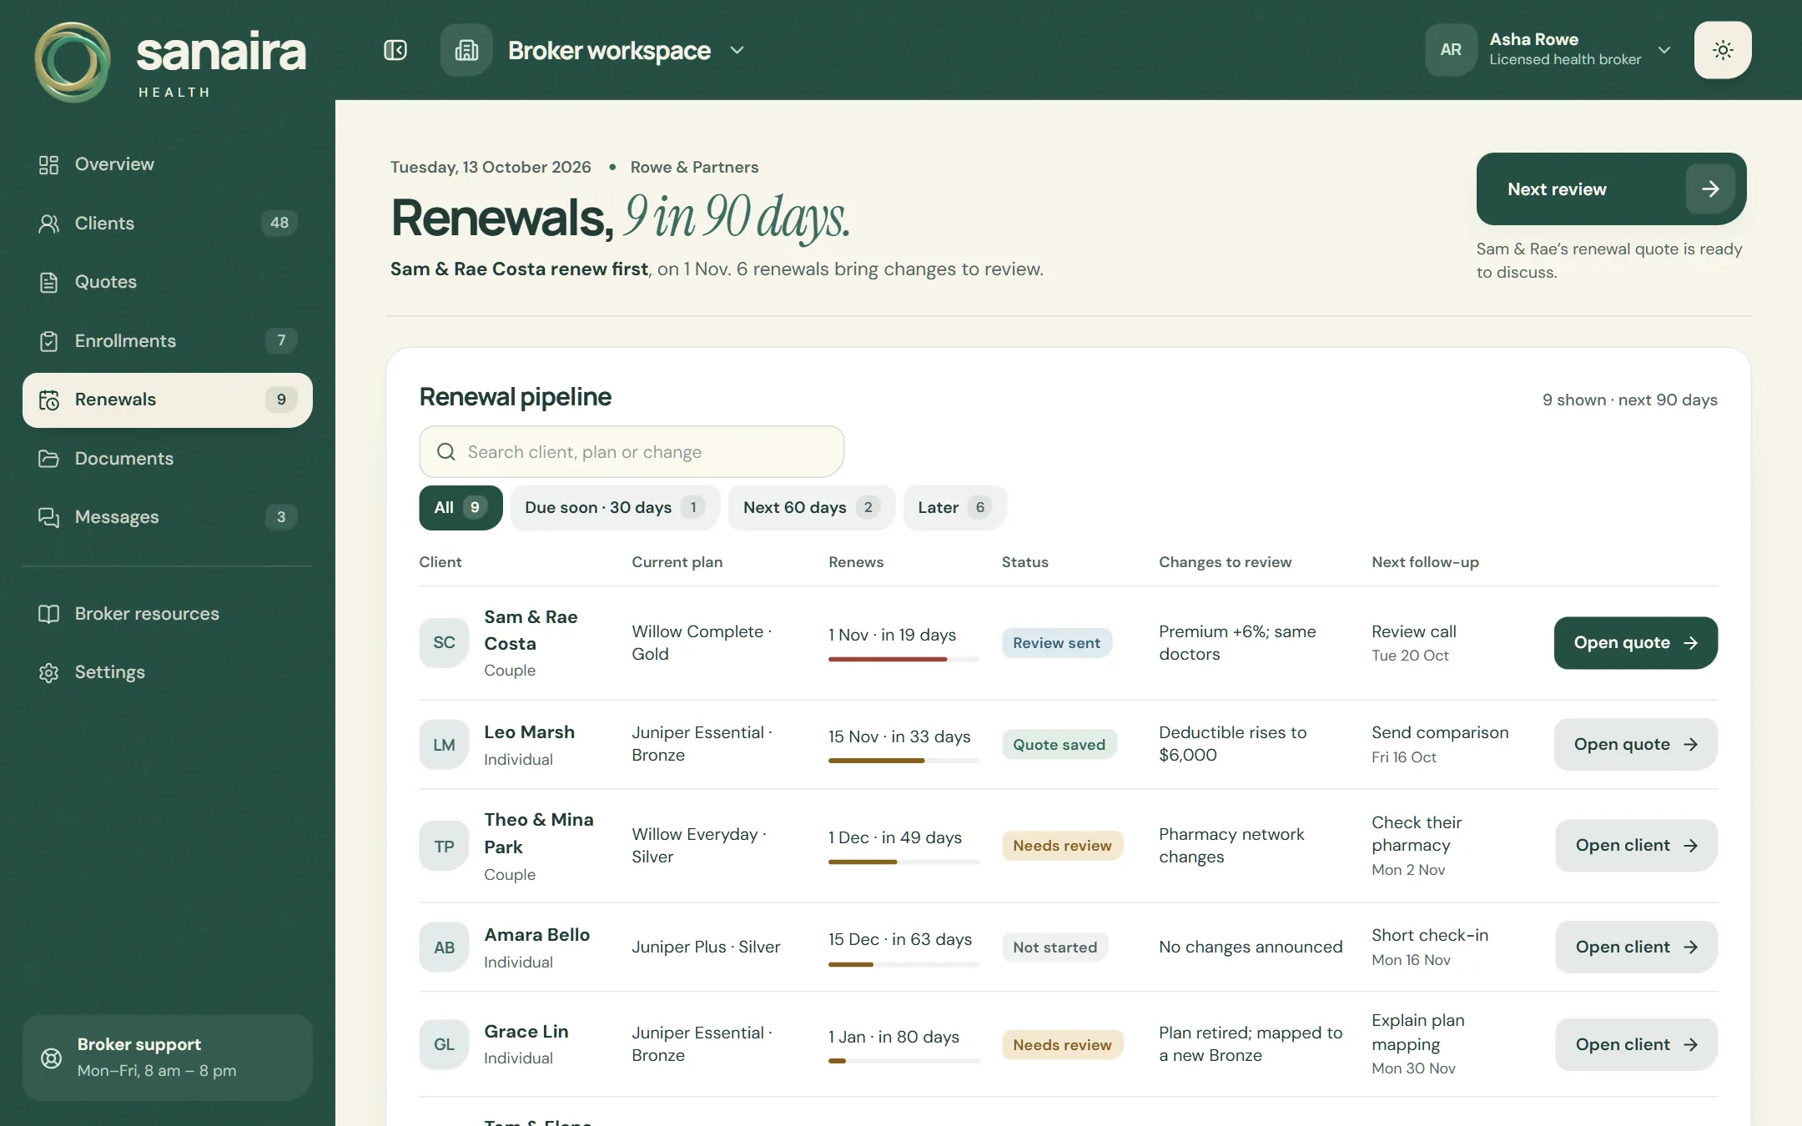Click the Broker workspace building icon
This screenshot has width=1802, height=1126.
466,50
